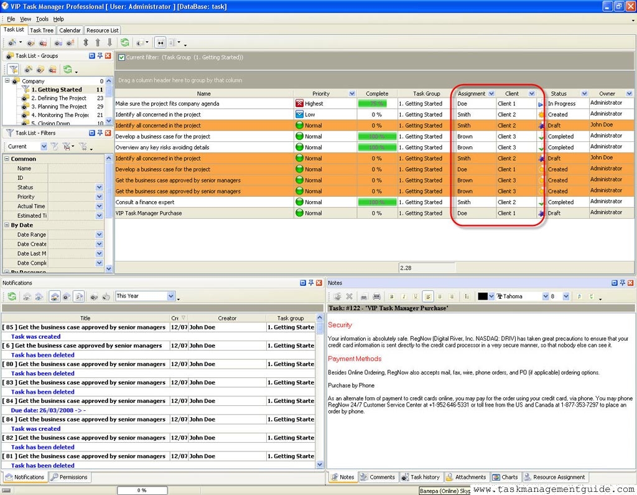Toggle bold formatting in Notes toolbar

click(392, 296)
